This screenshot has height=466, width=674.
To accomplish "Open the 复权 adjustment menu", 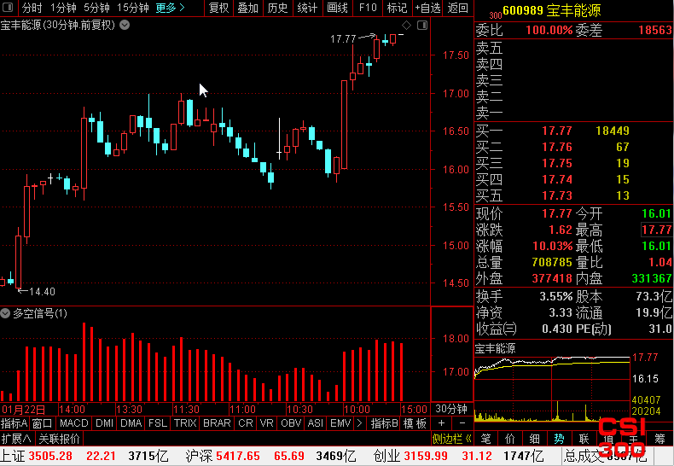I will coord(218,8).
